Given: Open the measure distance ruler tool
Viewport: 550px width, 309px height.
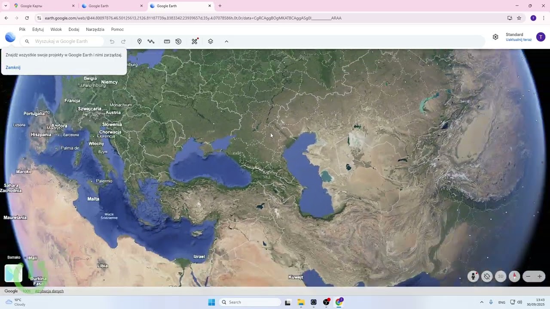Looking at the screenshot, I should tap(167, 42).
